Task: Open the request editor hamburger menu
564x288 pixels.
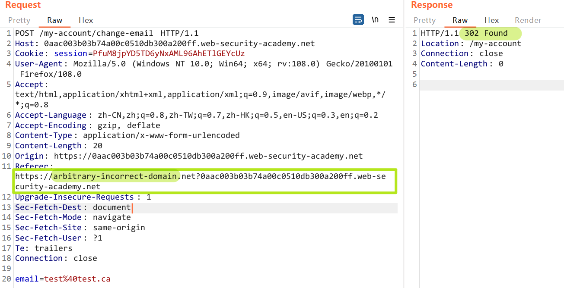Action: (x=392, y=20)
